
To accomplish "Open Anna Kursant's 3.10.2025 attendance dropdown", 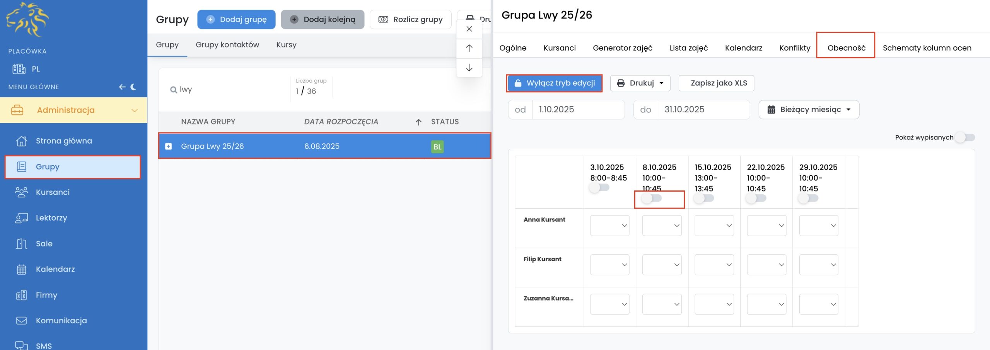I will (x=609, y=226).
